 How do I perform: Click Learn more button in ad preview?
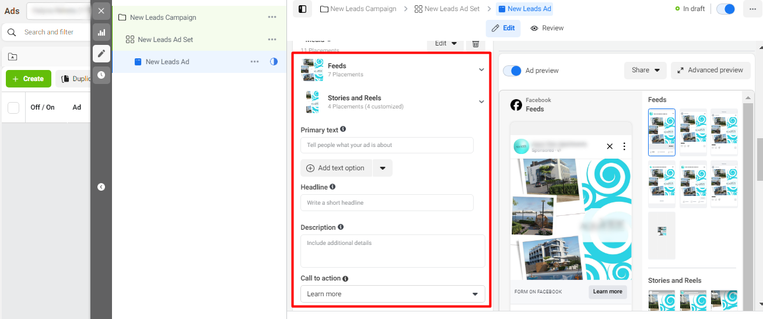click(x=608, y=292)
